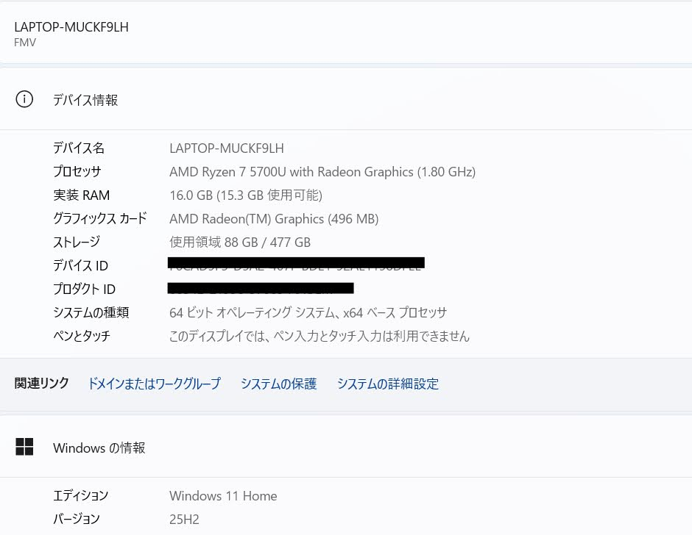Click the ペン入力とタッチ入力 availability text
The height and width of the screenshot is (535, 692).
(x=319, y=337)
